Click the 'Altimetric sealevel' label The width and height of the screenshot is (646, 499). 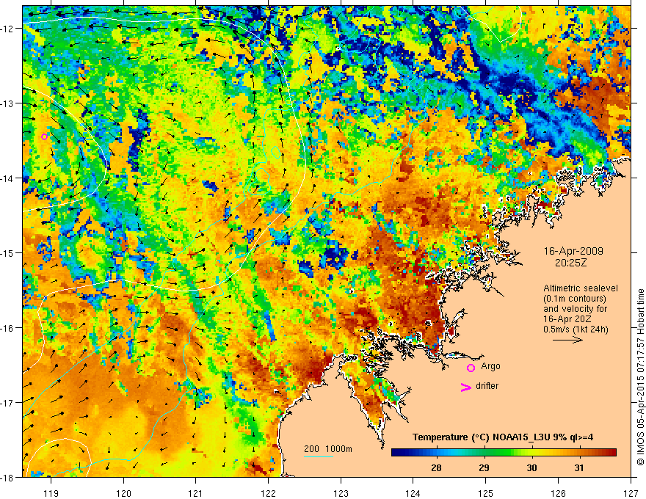(x=580, y=288)
